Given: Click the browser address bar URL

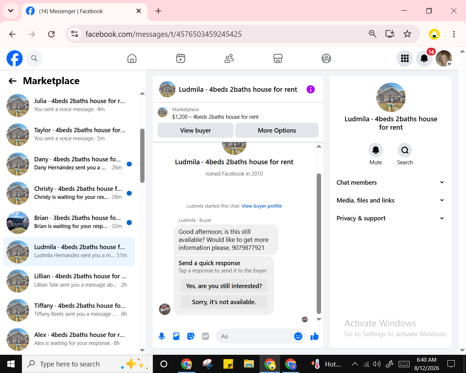Looking at the screenshot, I should [163, 34].
